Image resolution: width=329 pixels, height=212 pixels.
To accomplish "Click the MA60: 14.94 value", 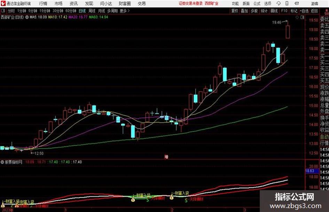I will coord(99,17).
